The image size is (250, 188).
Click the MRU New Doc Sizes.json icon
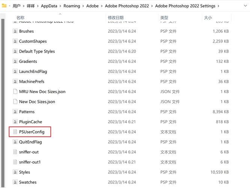[15, 91]
